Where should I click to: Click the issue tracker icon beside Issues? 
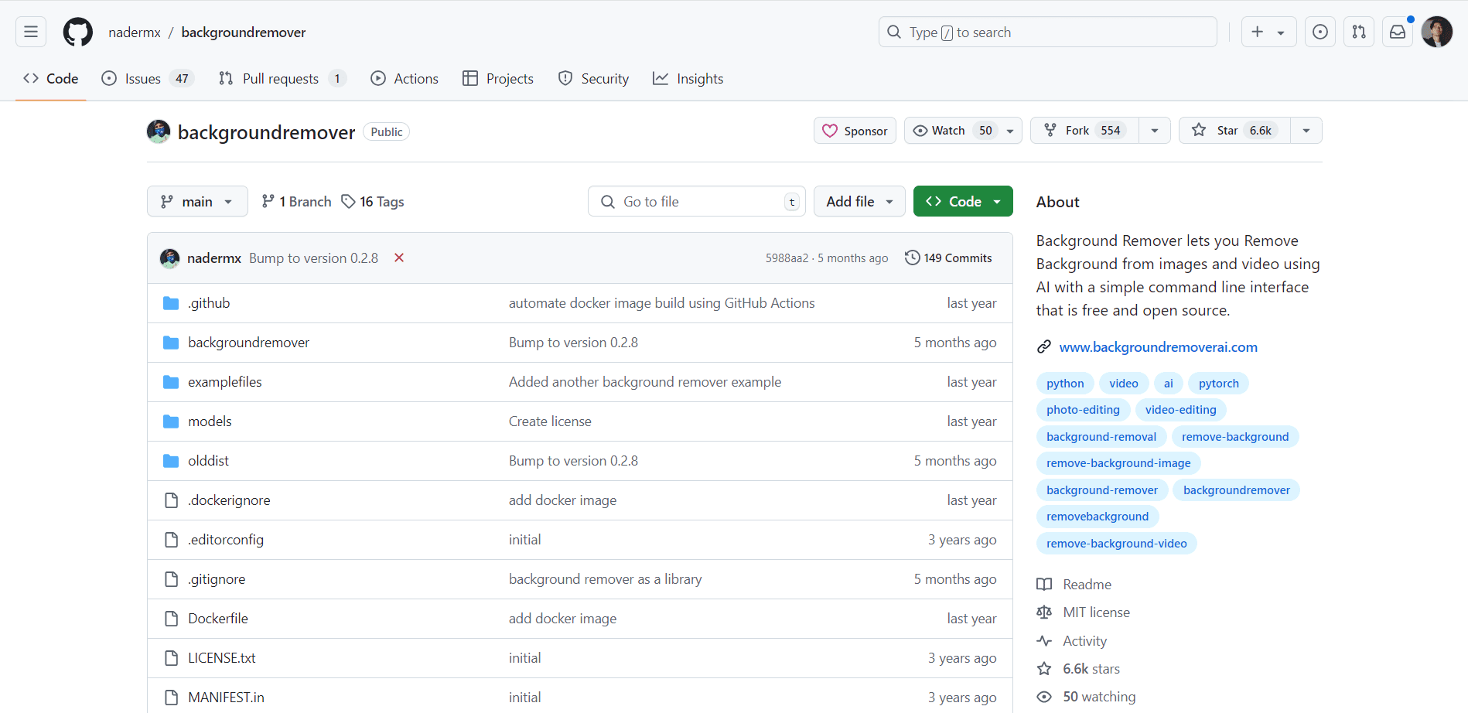pyautogui.click(x=109, y=78)
